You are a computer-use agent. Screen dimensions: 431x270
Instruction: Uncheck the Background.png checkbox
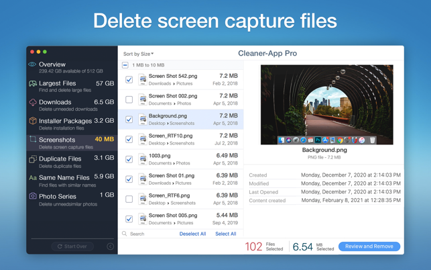(x=129, y=120)
